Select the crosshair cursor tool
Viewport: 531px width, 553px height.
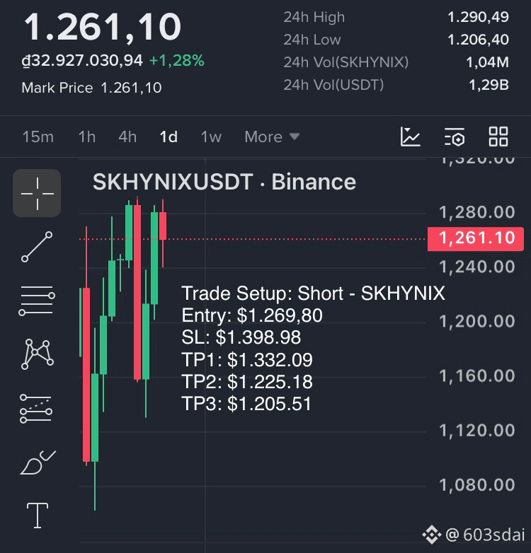[37, 193]
